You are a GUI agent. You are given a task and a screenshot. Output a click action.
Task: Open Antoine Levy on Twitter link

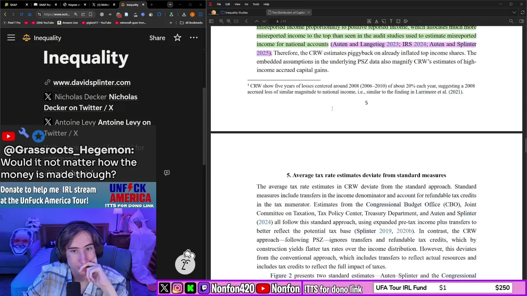pyautogui.click(x=97, y=127)
